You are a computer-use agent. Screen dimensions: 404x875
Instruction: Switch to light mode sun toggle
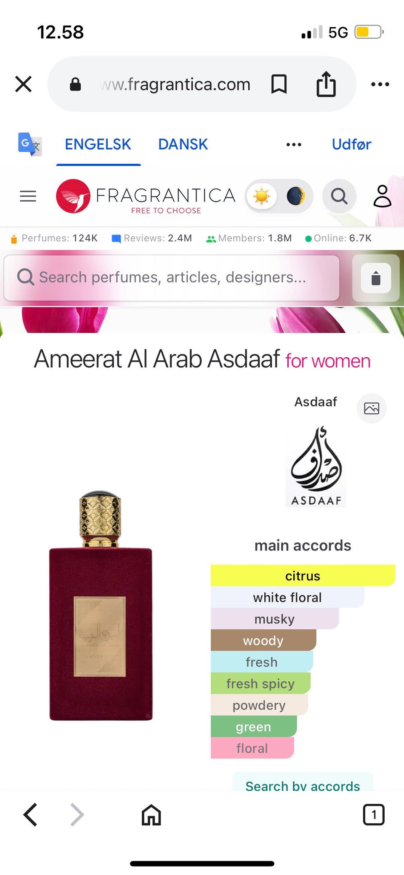click(262, 196)
